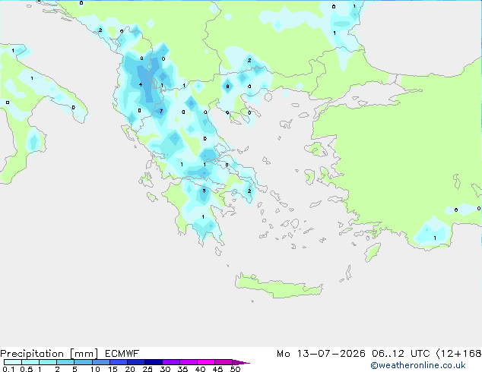Click the legend value '45'
The height and width of the screenshot is (372, 482).
217,369
